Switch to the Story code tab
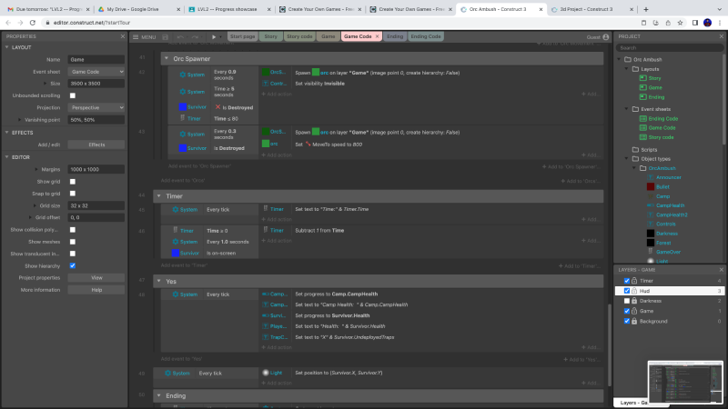 (x=299, y=36)
